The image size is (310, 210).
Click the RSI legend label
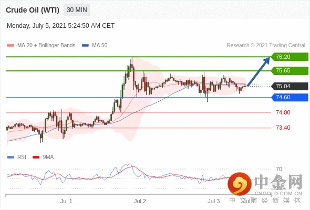[22, 157]
